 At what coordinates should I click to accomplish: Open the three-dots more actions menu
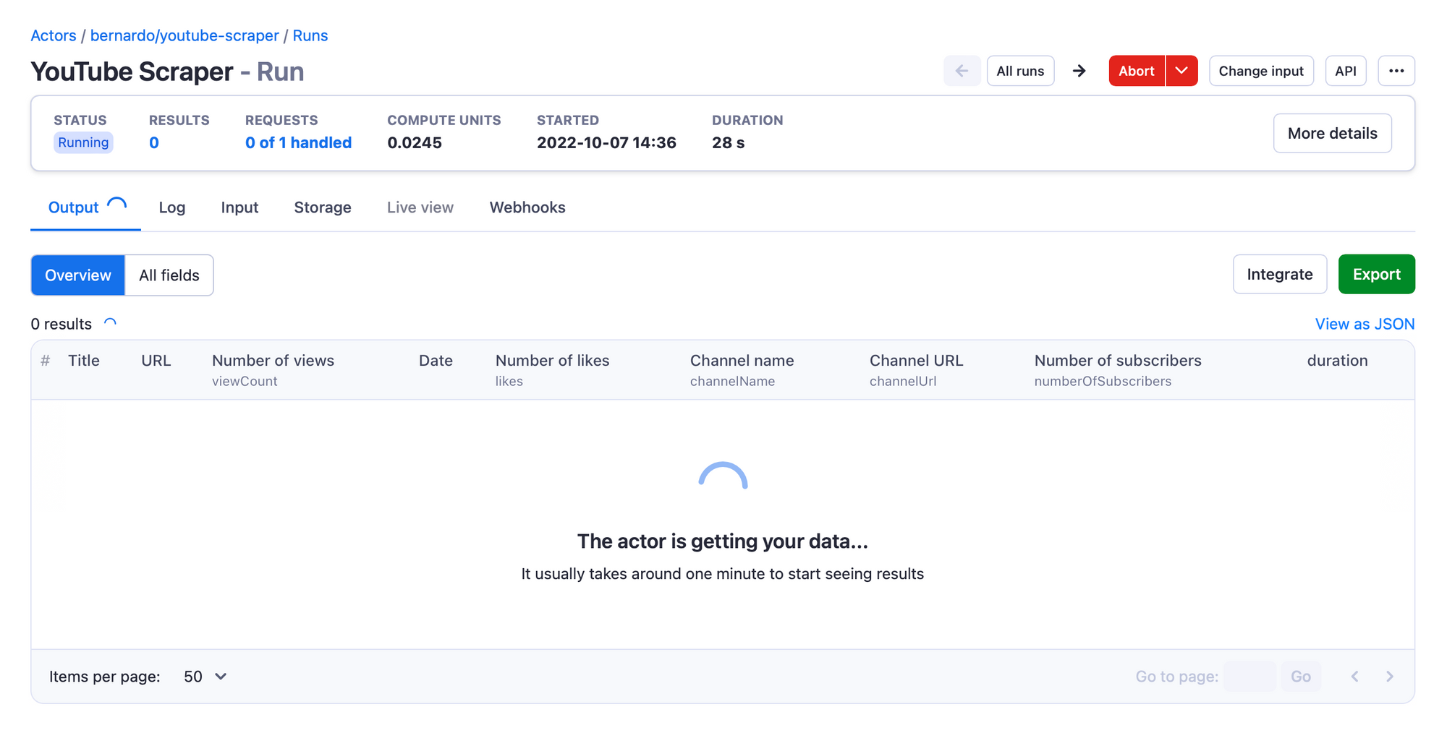click(x=1396, y=71)
